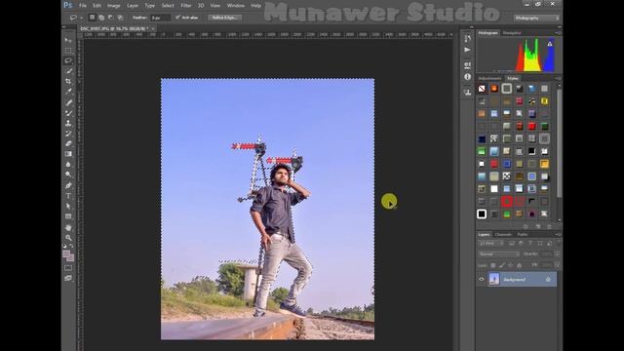Select the Lasso tool in the toolbox
The height and width of the screenshot is (351, 624).
tap(68, 60)
